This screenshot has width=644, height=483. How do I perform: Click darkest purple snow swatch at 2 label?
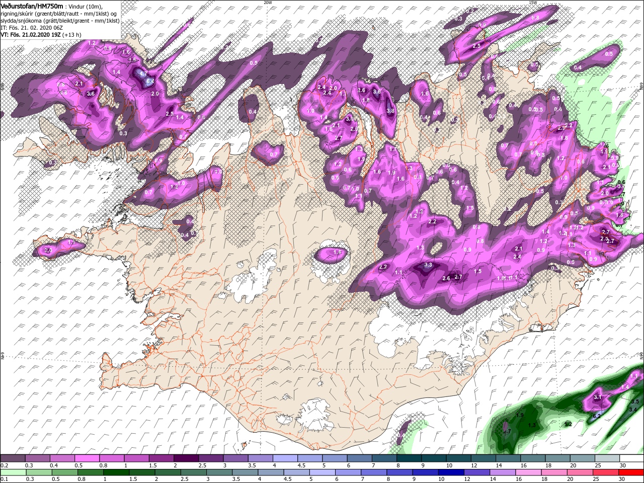point(186,458)
